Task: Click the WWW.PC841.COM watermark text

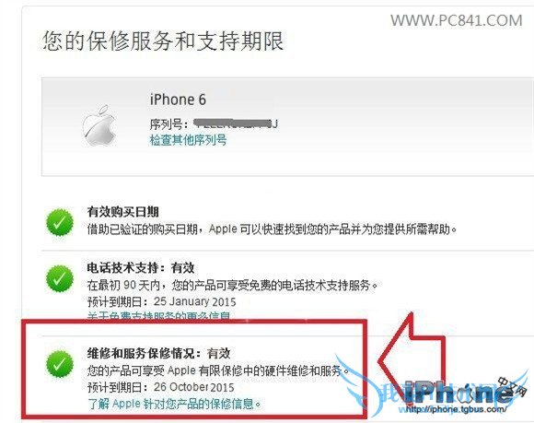Action: tap(457, 20)
